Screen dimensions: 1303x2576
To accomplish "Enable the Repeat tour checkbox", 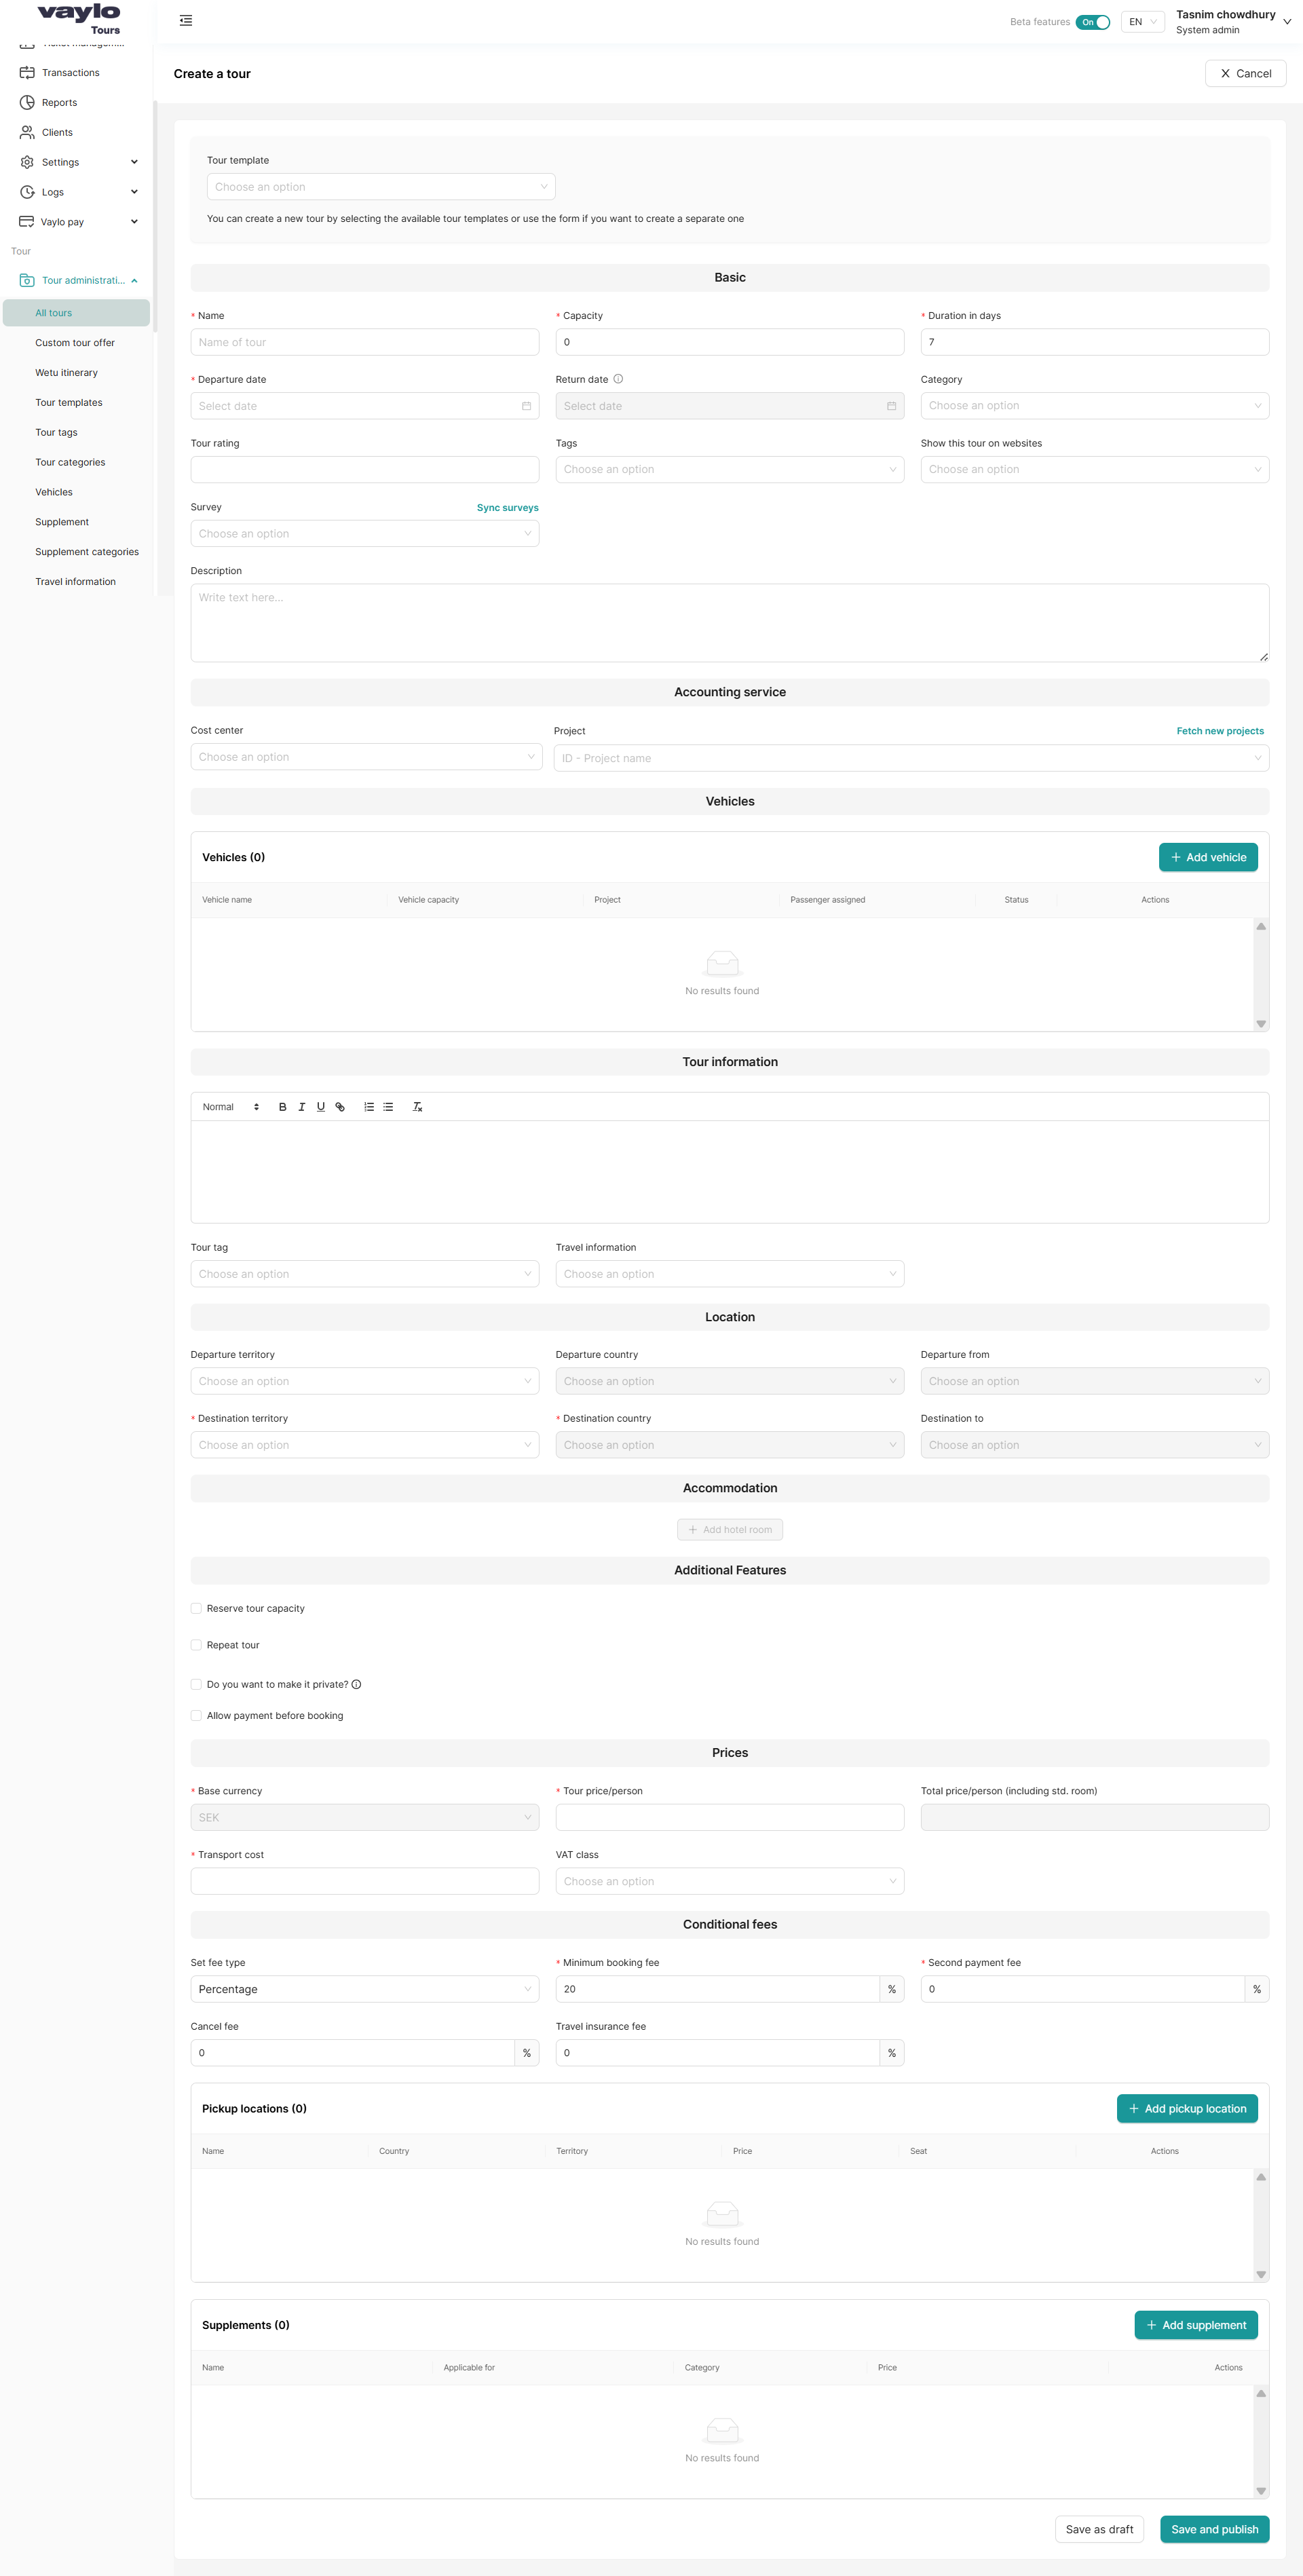I will point(196,1644).
